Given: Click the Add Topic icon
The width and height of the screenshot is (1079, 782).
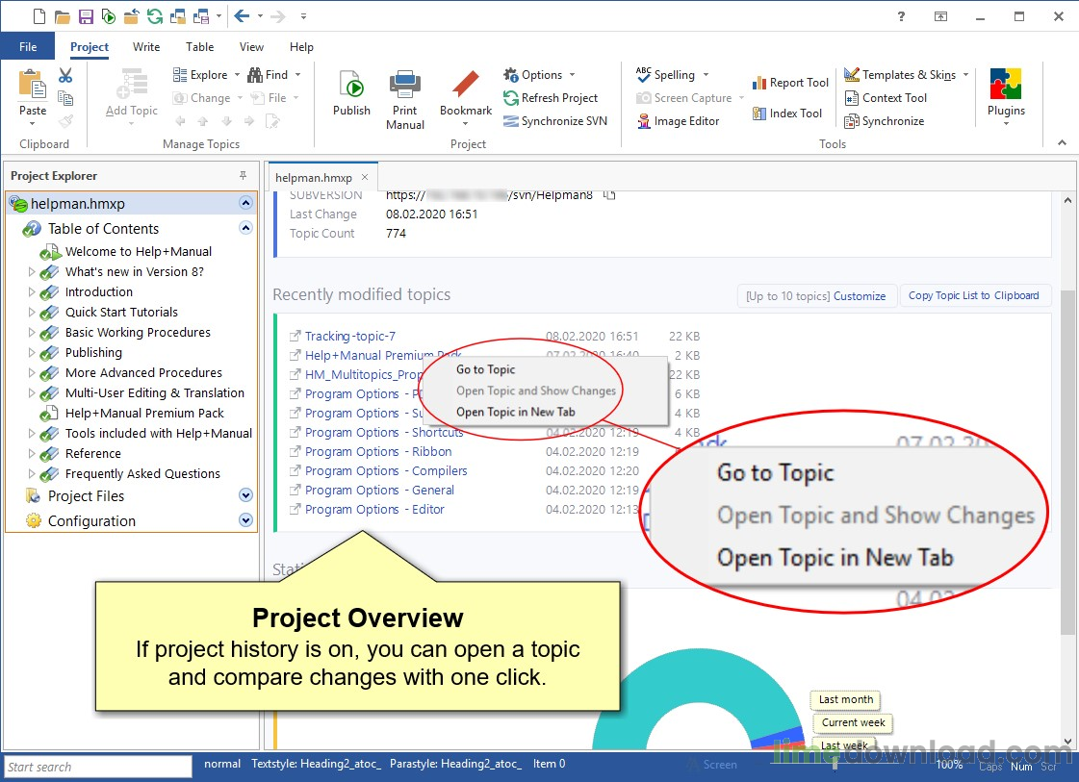Looking at the screenshot, I should 132,84.
